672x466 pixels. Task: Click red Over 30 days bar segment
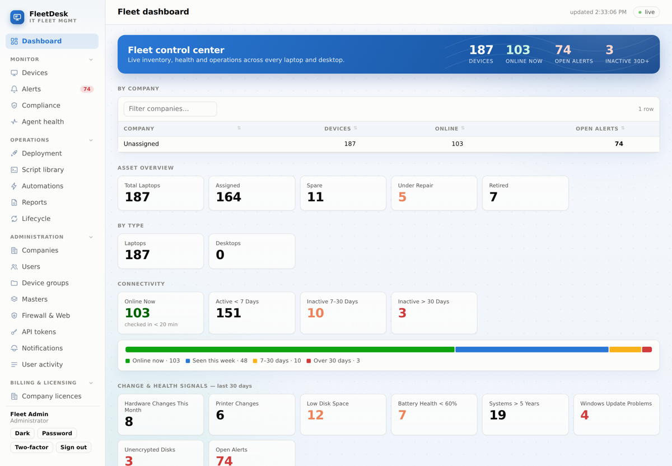pos(647,350)
